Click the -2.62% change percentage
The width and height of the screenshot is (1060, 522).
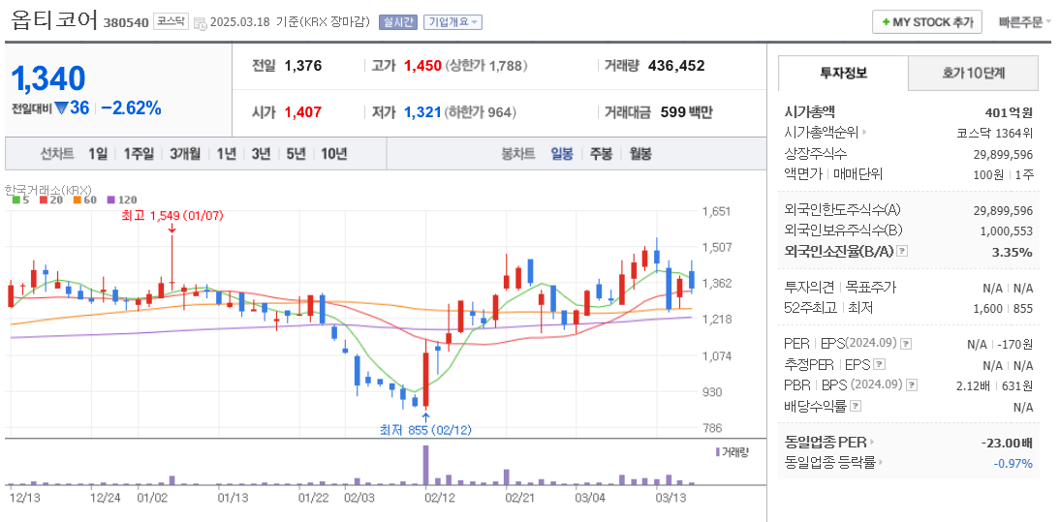[131, 108]
